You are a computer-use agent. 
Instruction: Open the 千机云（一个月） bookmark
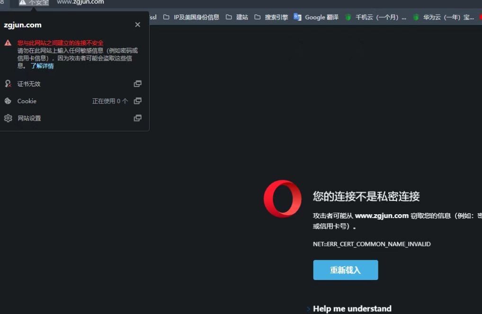[x=375, y=17]
